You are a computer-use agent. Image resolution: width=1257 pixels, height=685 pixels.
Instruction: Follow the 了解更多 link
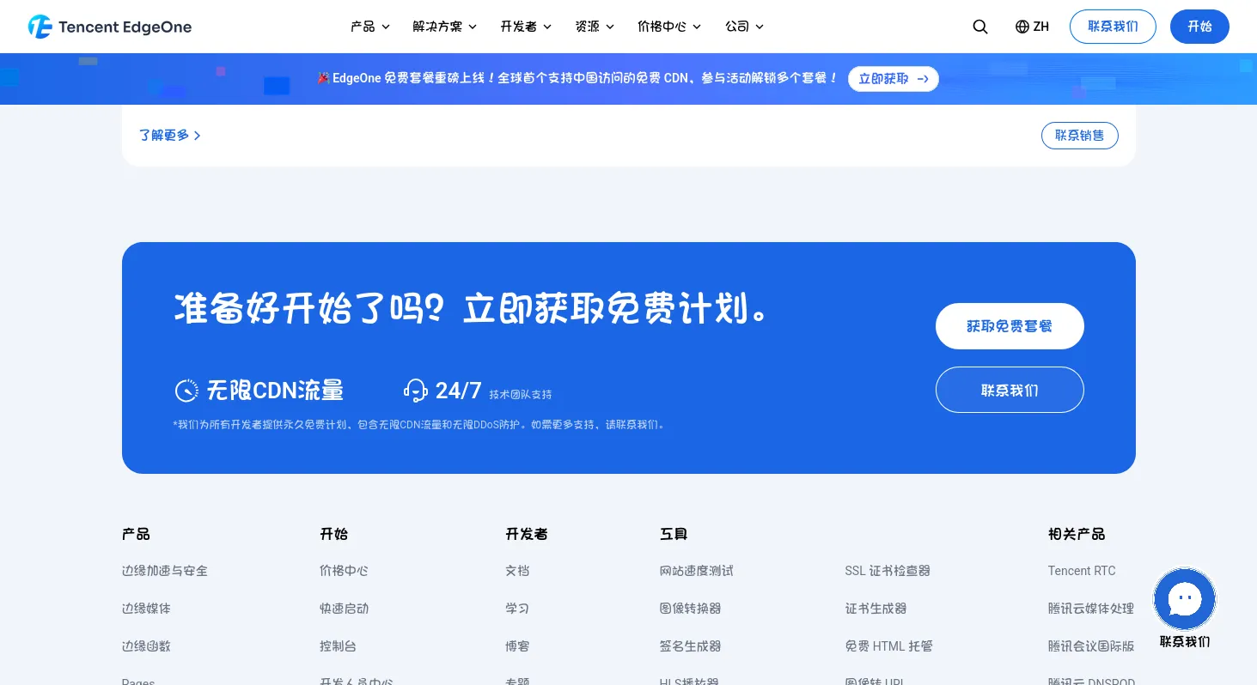[x=170, y=136]
